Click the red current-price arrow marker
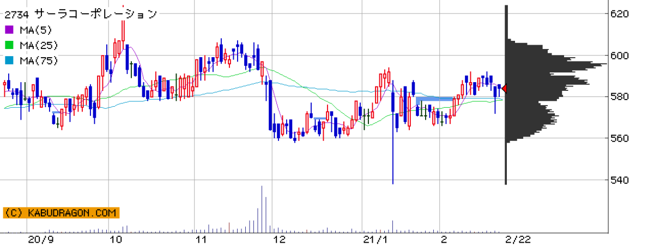 pos(504,89)
